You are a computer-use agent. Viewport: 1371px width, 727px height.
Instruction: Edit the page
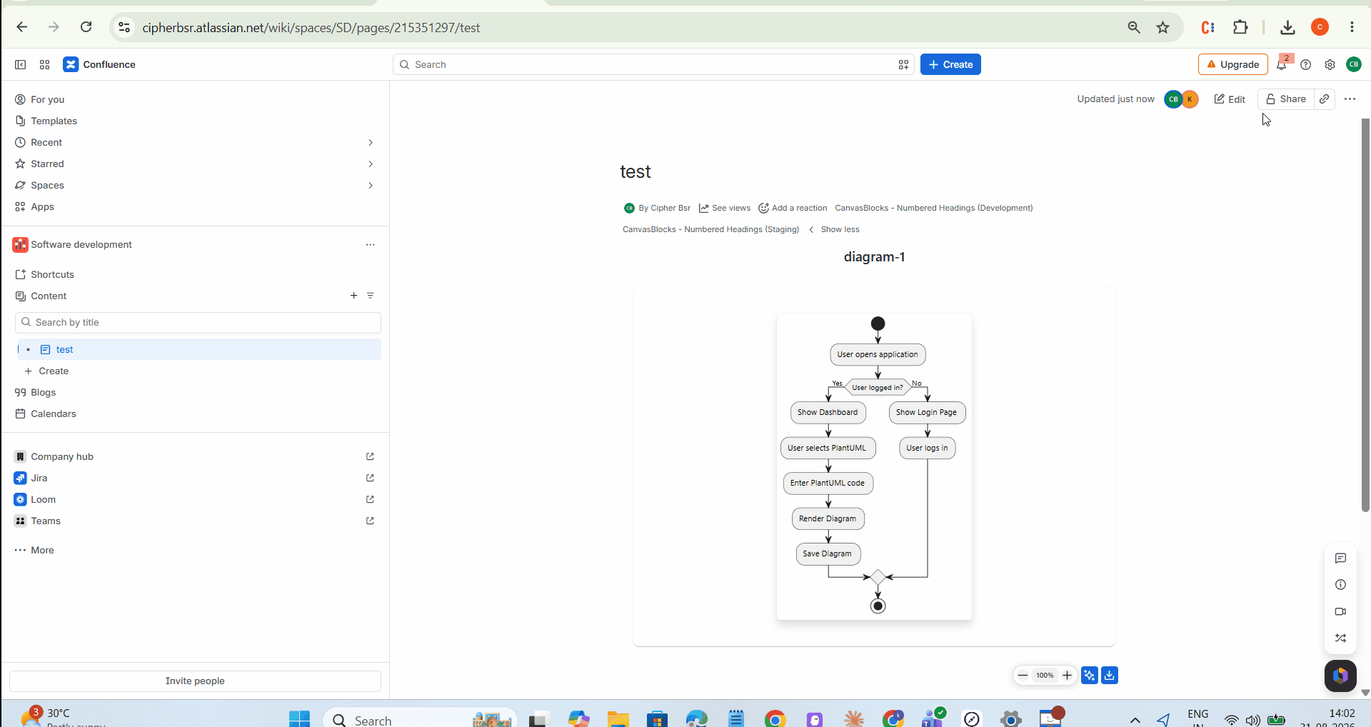1230,99
